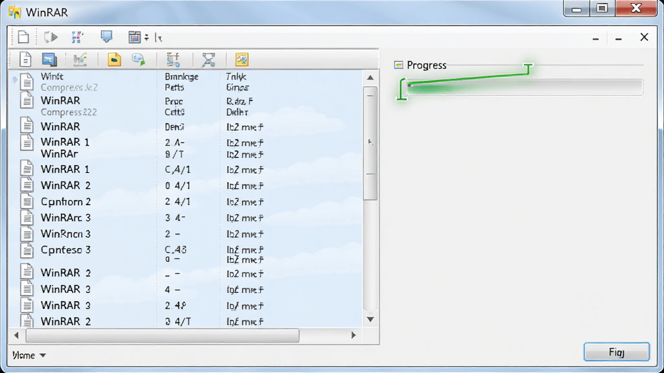Click the grey play arrow toolbar icon
Viewport: 664px width, 373px height.
51,37
